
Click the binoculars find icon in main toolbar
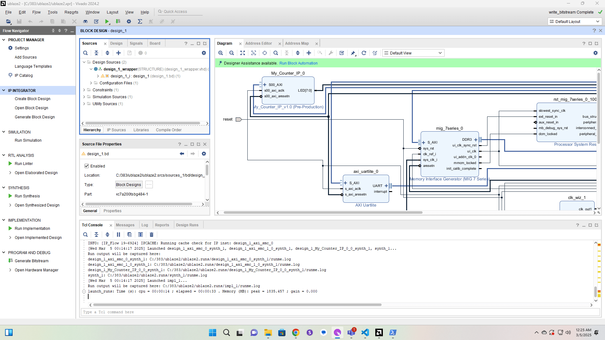pos(85,22)
